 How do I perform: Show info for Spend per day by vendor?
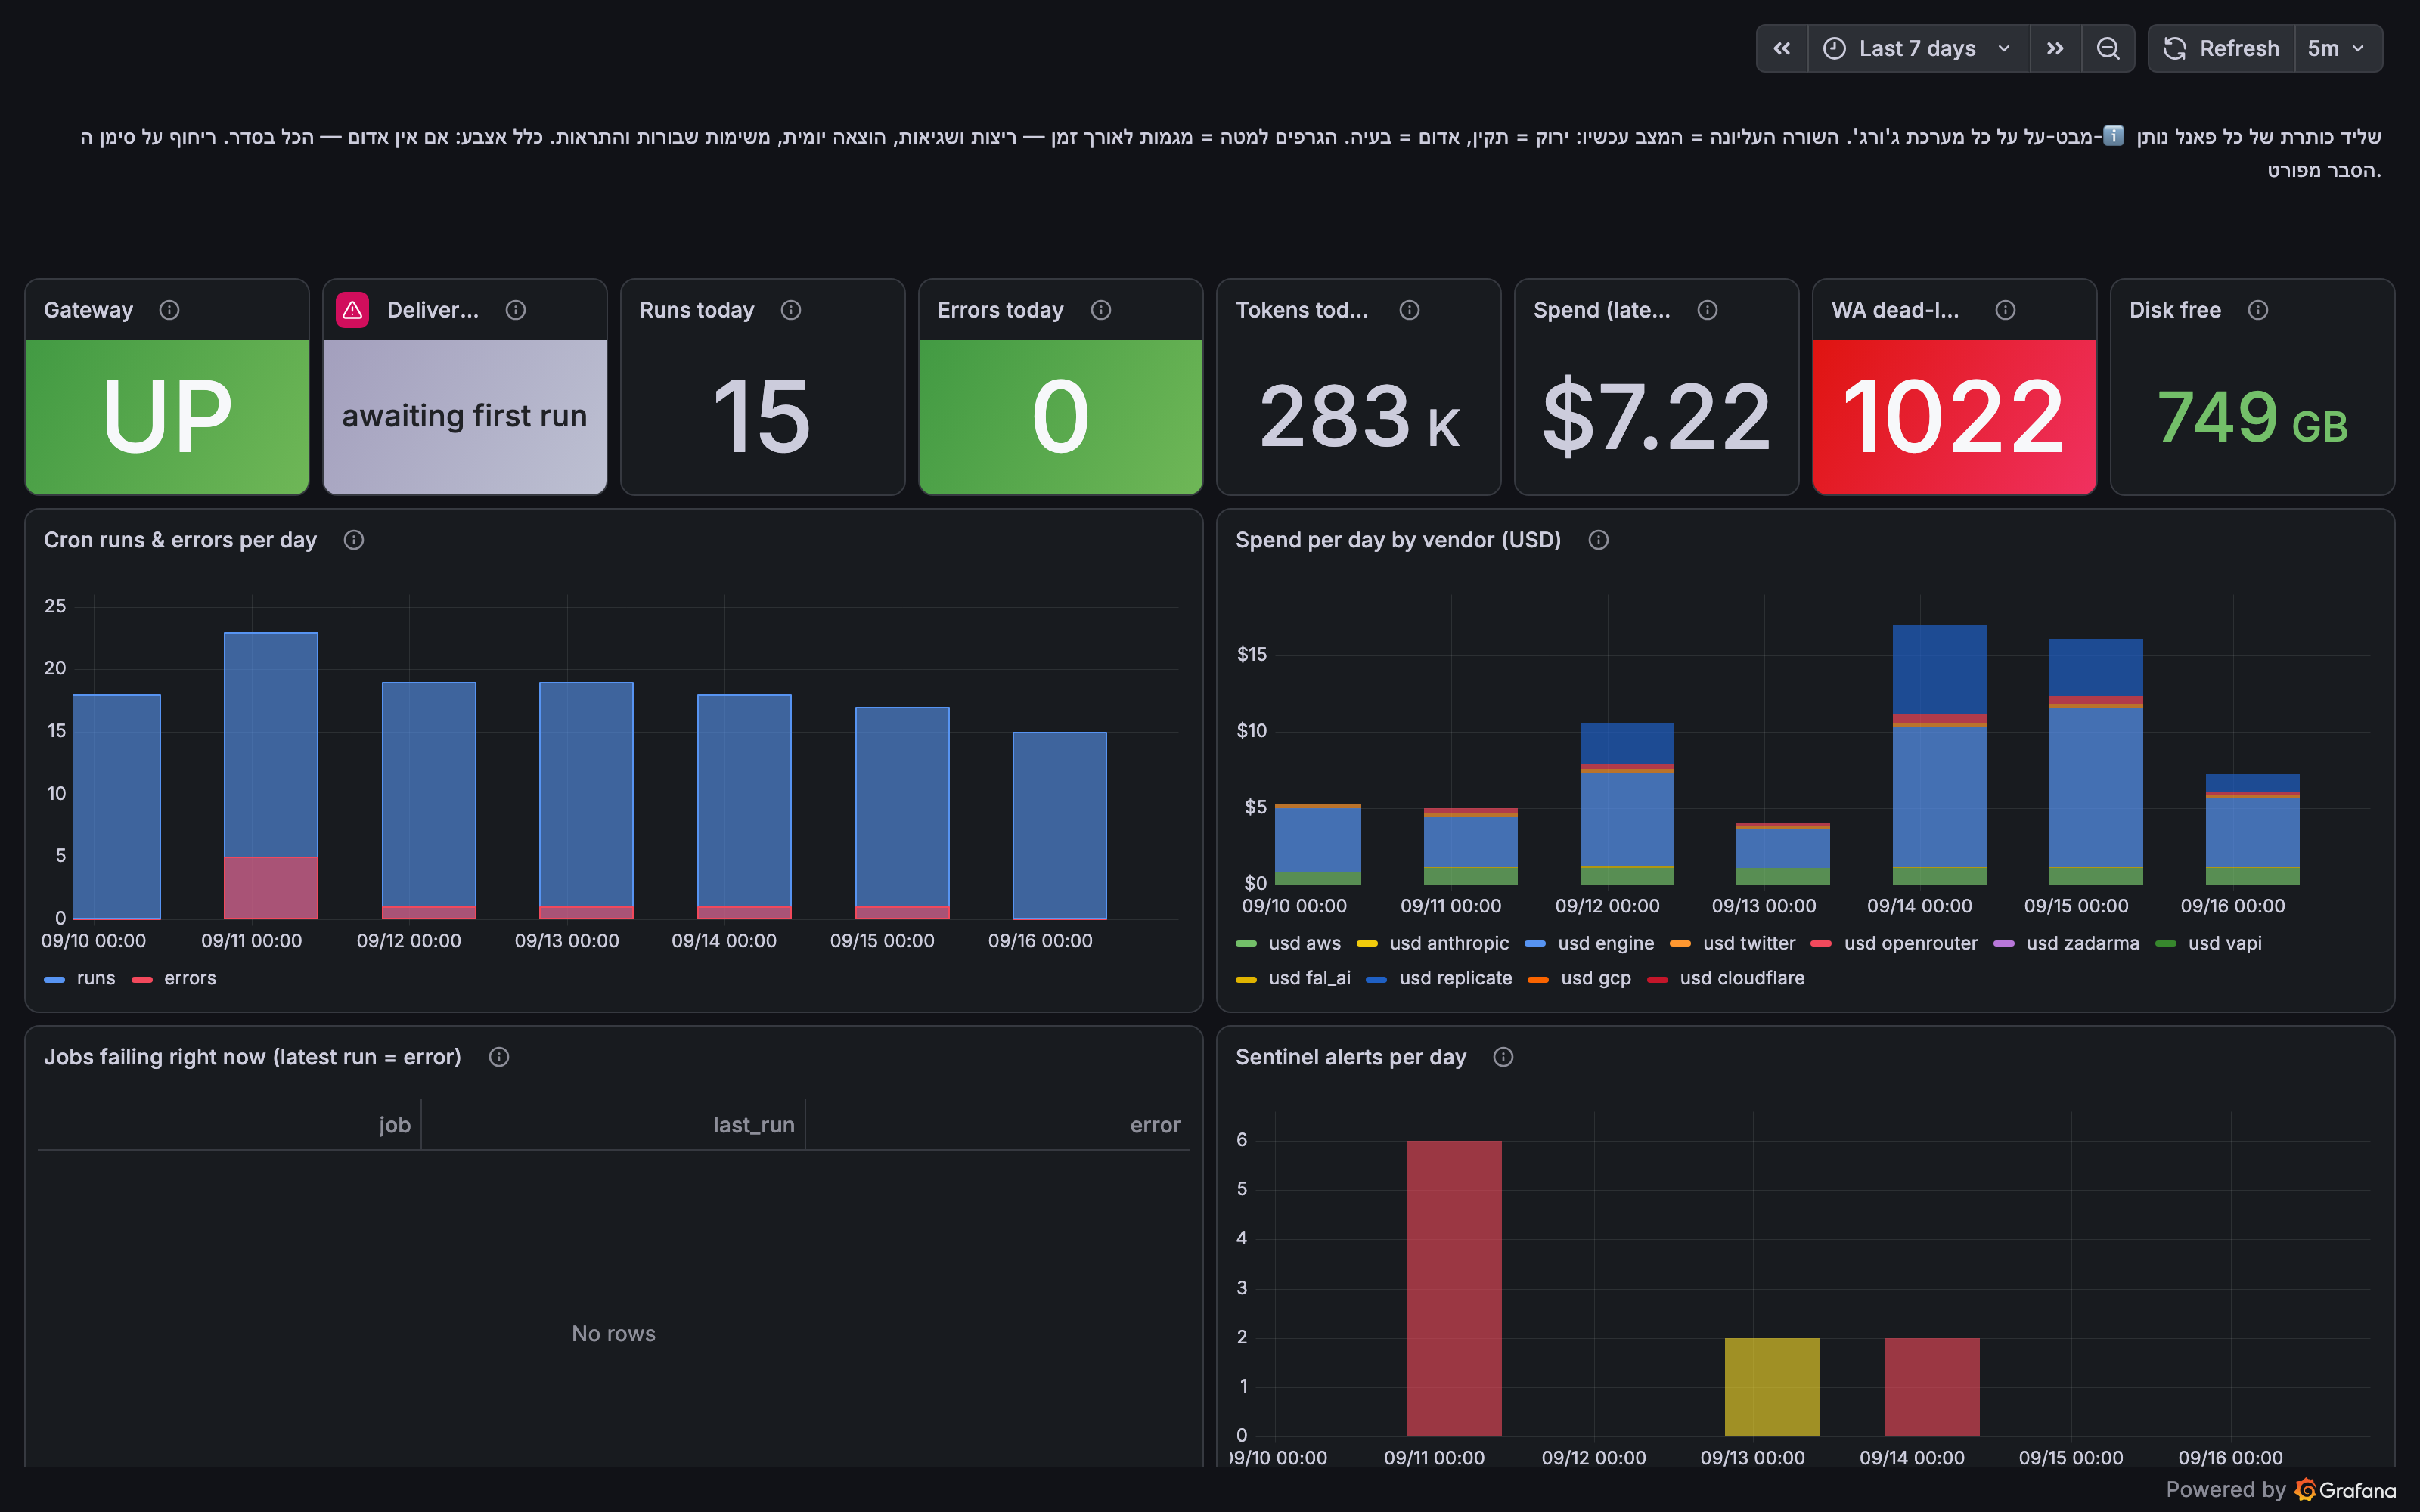pyautogui.click(x=1599, y=540)
